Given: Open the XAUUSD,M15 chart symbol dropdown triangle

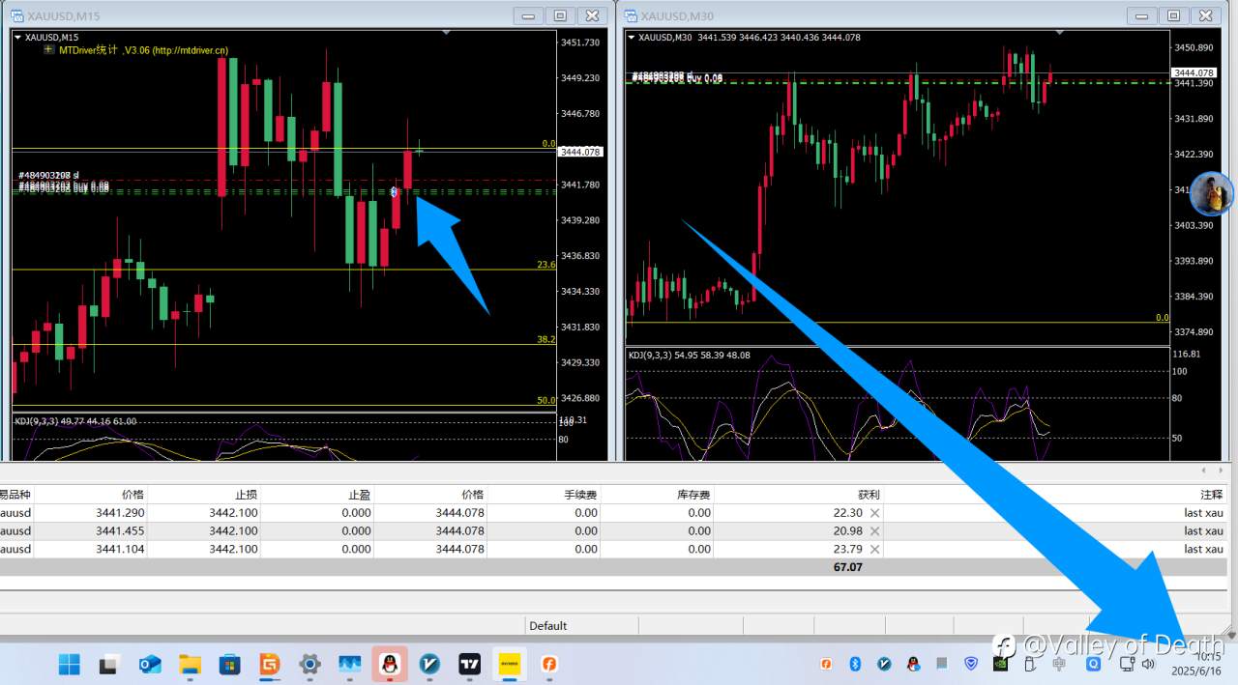Looking at the screenshot, I should [18, 37].
